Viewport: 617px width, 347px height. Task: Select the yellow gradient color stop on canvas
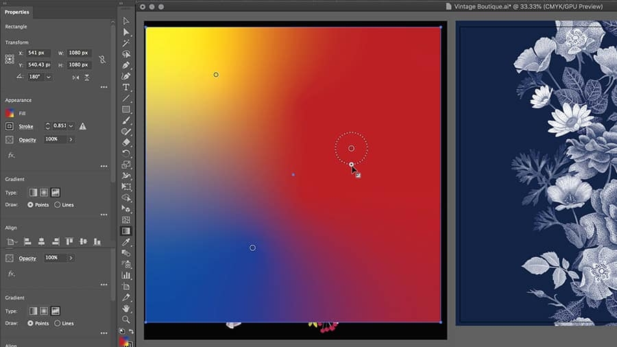point(216,75)
